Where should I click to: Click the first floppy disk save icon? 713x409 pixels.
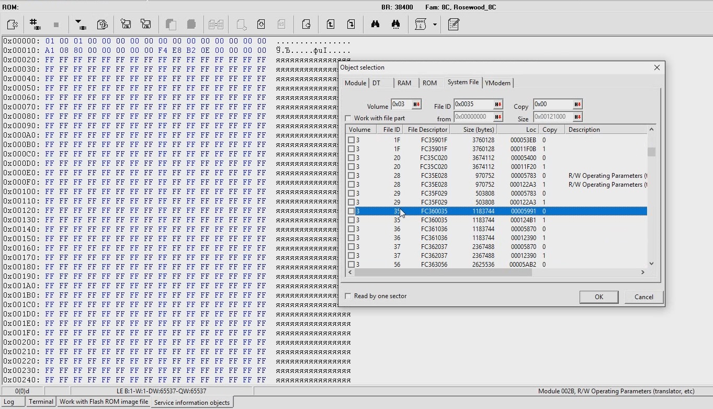point(126,25)
